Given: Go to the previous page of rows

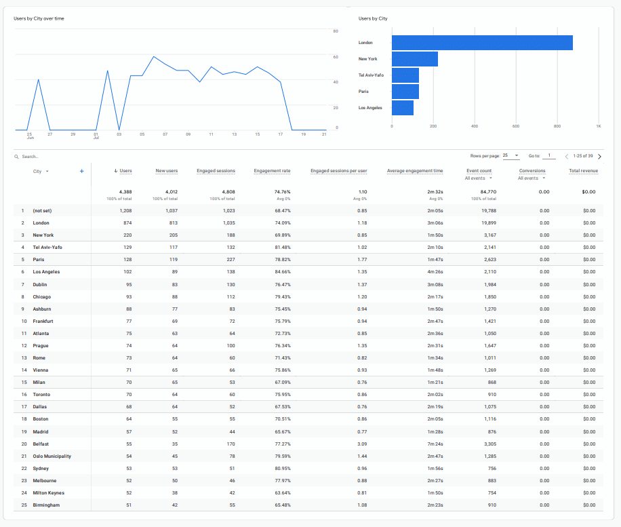Looking at the screenshot, I should pyautogui.click(x=566, y=156).
